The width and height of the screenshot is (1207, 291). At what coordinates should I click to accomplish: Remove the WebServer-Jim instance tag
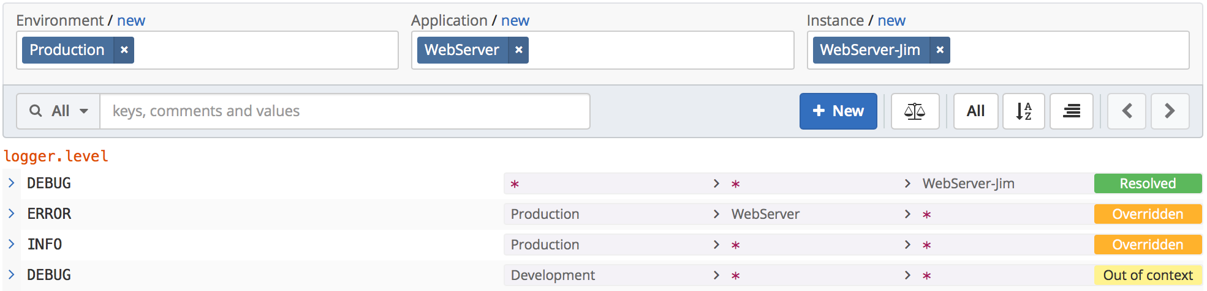pos(940,50)
